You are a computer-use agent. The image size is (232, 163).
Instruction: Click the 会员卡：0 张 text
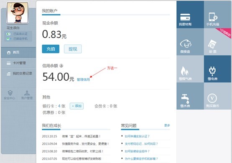tap(106, 106)
